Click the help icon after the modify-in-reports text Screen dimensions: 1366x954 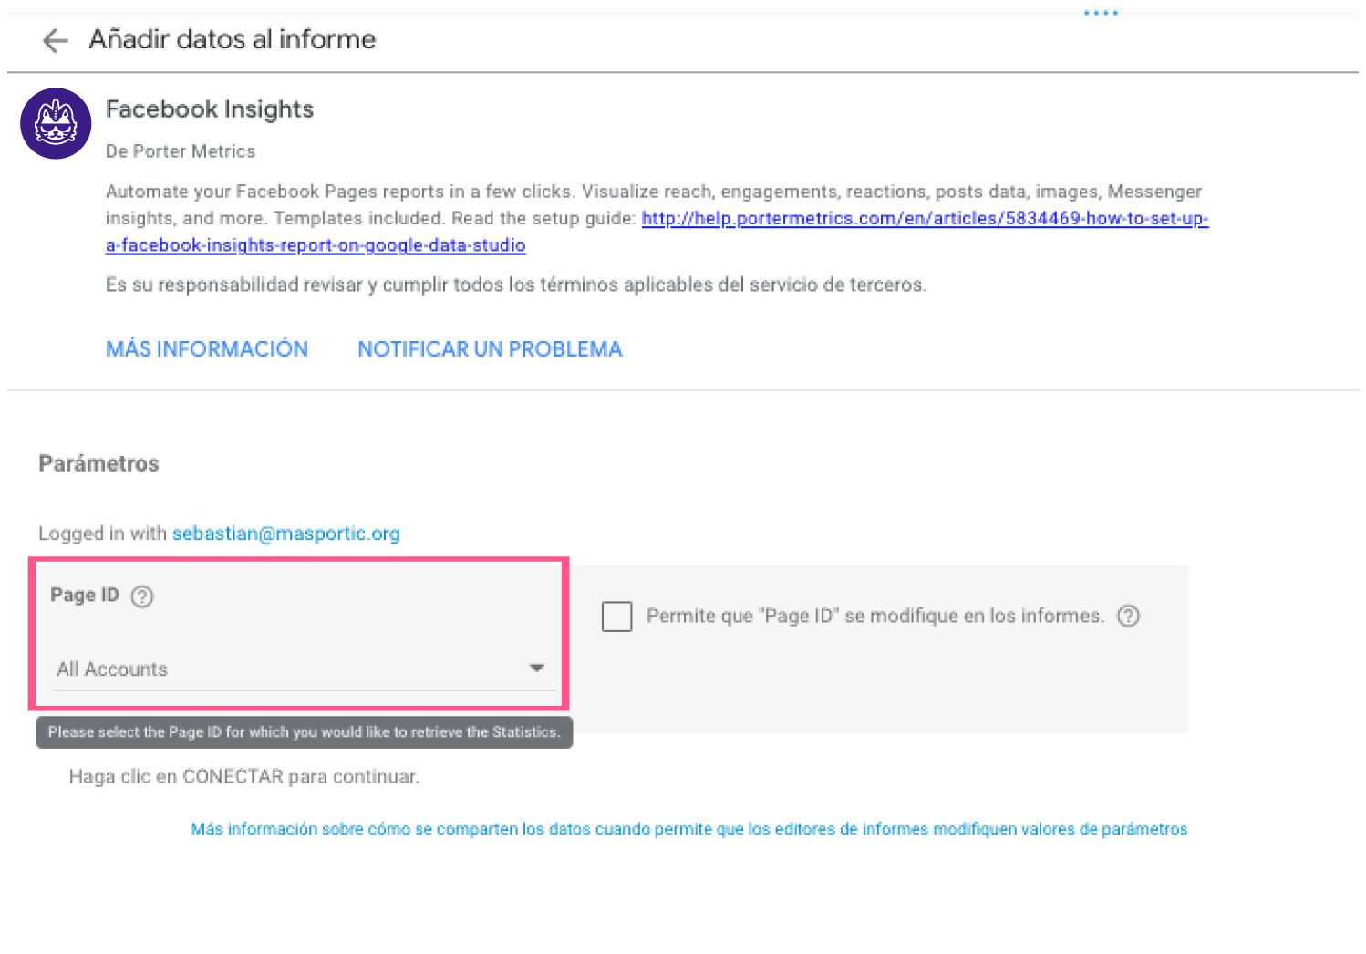1128,616
